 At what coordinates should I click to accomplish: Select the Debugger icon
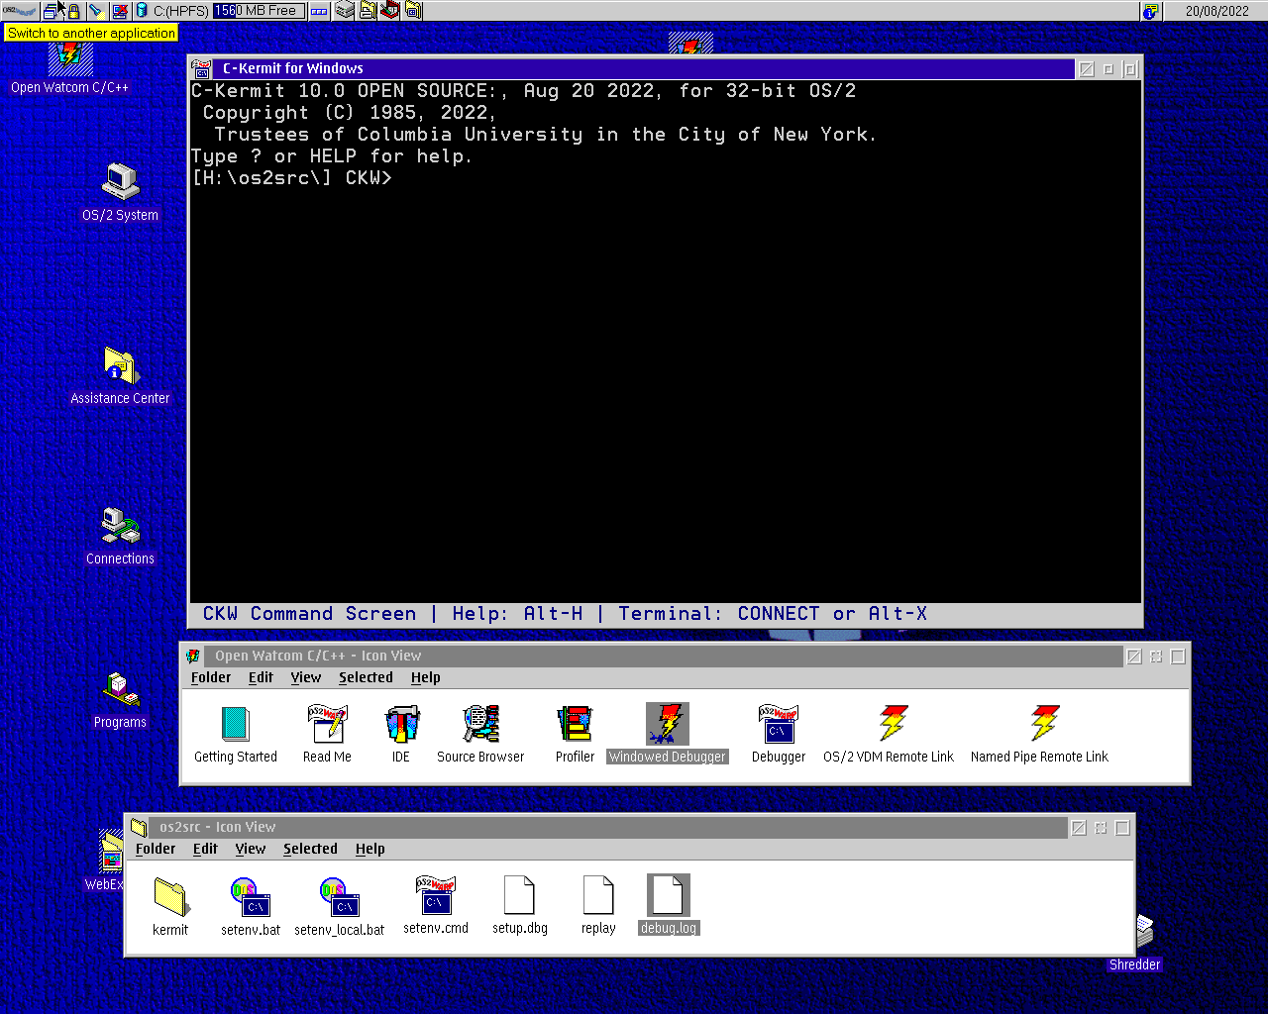click(779, 734)
